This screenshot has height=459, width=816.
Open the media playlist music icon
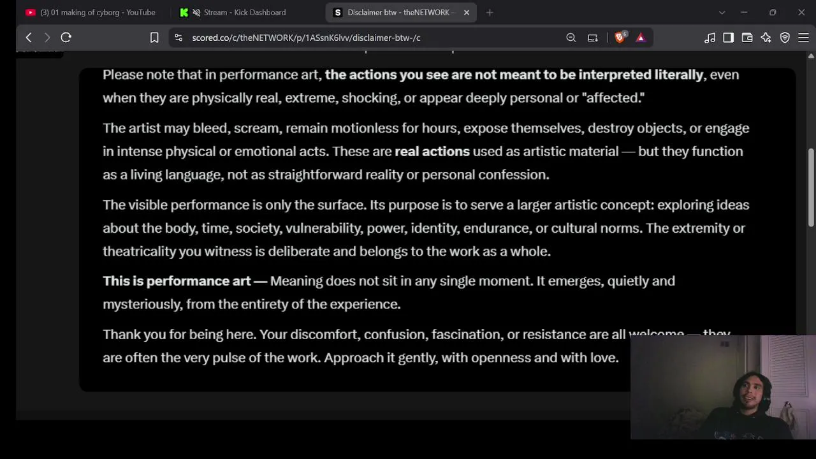(x=710, y=38)
